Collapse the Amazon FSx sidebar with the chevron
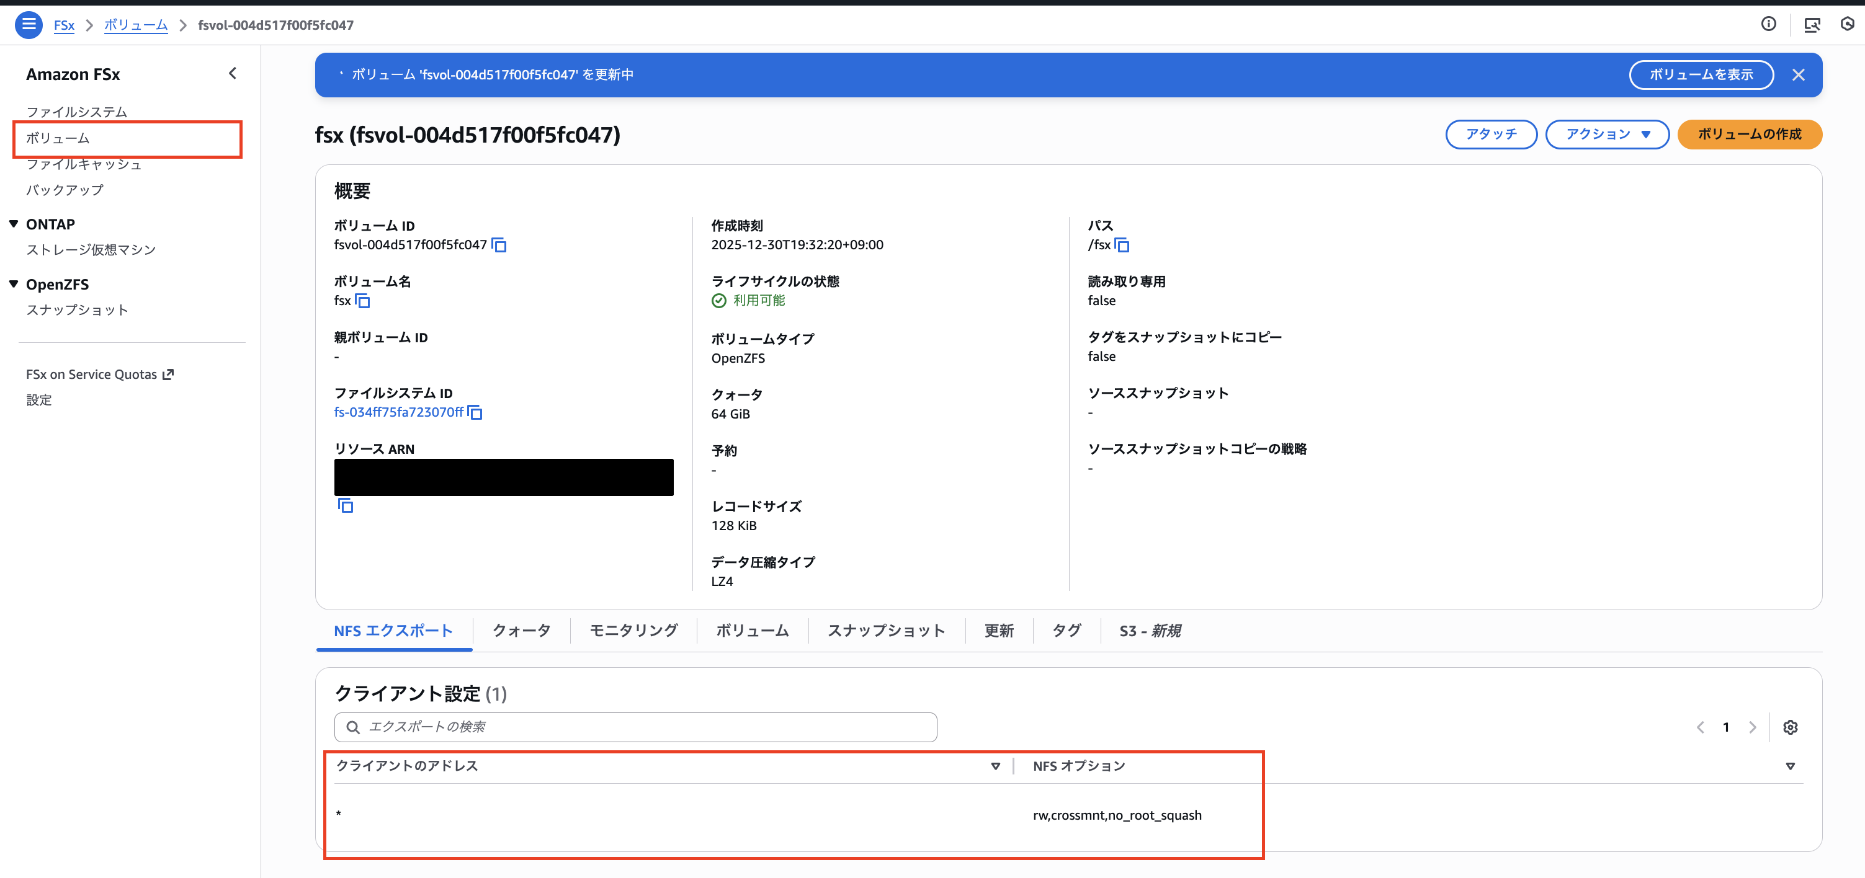This screenshot has height=878, width=1865. click(x=233, y=73)
